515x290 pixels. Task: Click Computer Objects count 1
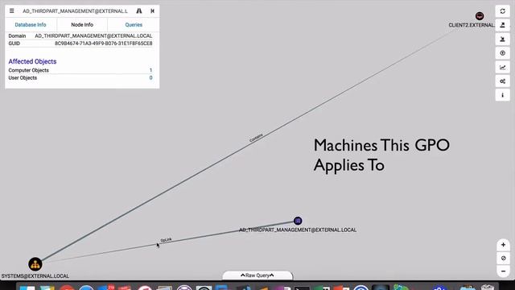coord(150,70)
